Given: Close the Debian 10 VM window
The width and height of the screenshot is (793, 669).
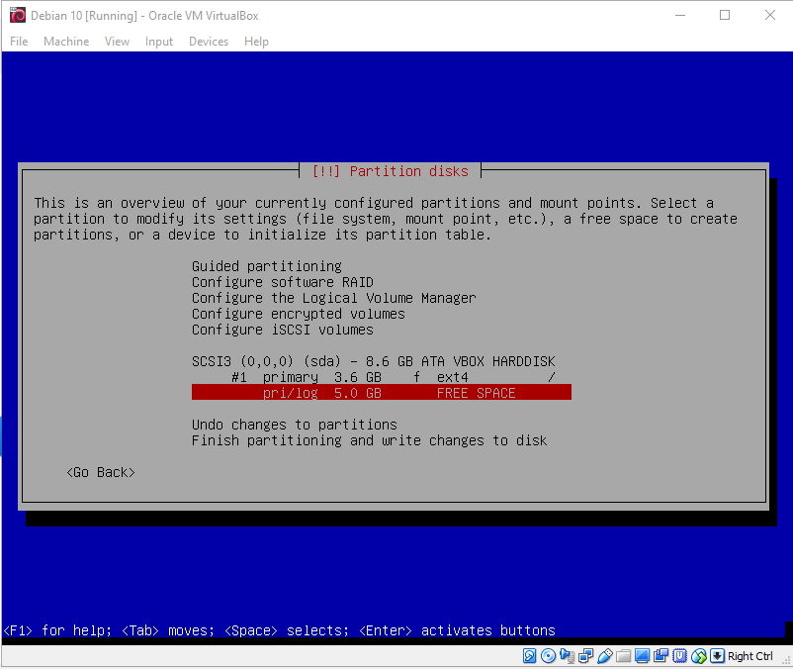Looking at the screenshot, I should tap(769, 15).
